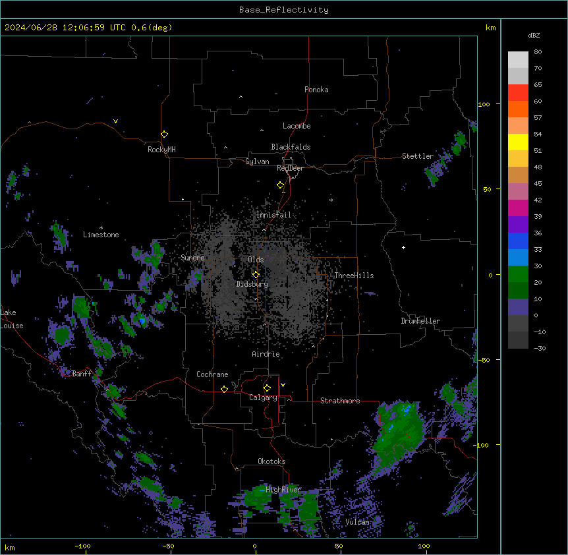Select the light blue 33-30 dBZ legend swatch
The image size is (568, 555).
(518, 257)
